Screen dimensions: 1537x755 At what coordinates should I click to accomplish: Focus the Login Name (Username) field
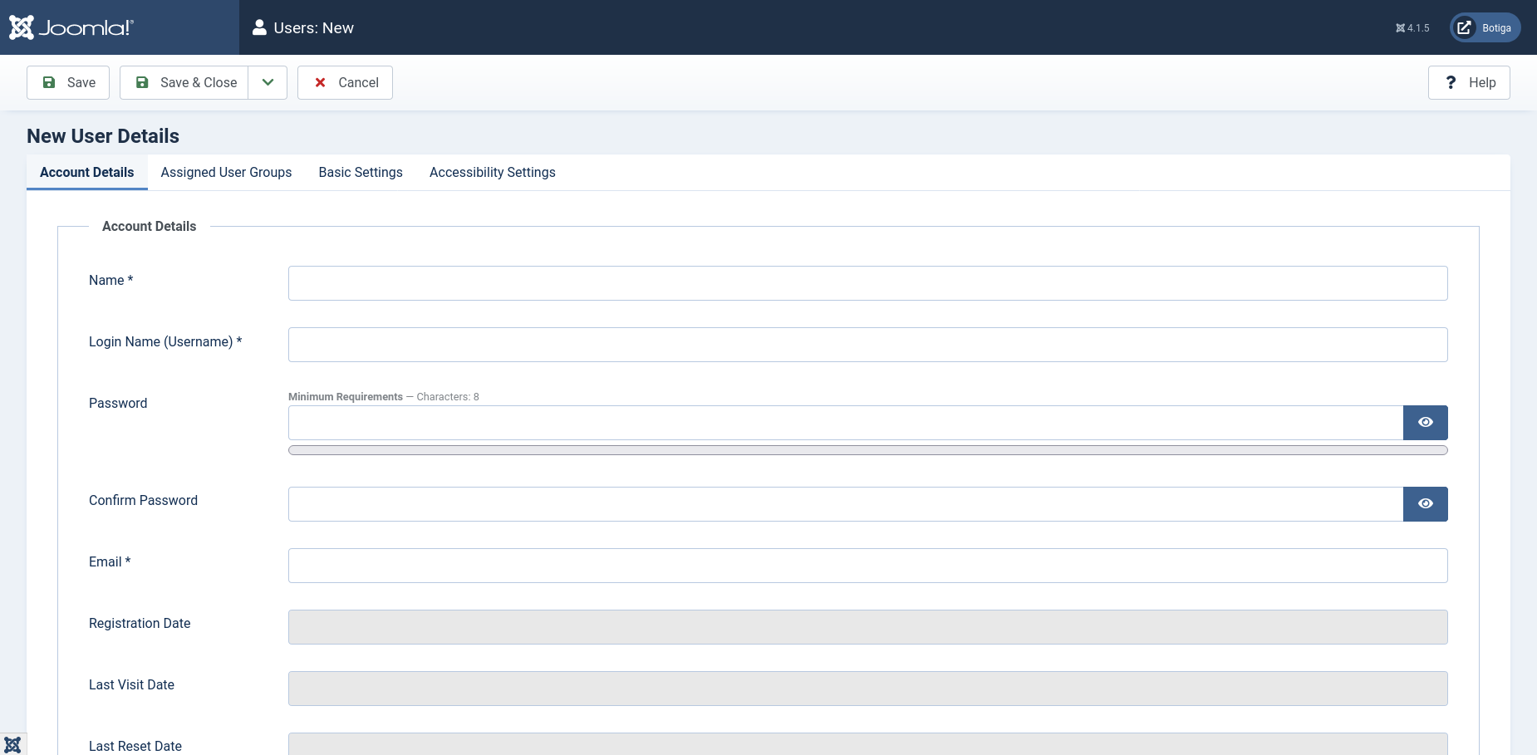pos(867,345)
